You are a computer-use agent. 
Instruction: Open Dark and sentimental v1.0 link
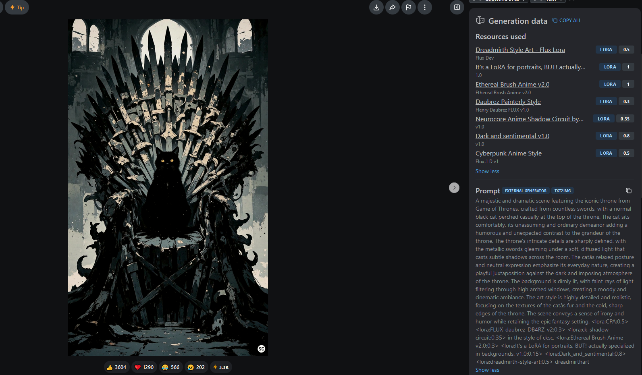click(x=512, y=136)
